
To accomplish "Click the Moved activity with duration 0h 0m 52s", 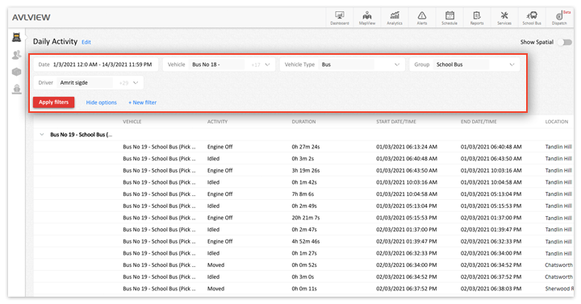I will (215, 265).
